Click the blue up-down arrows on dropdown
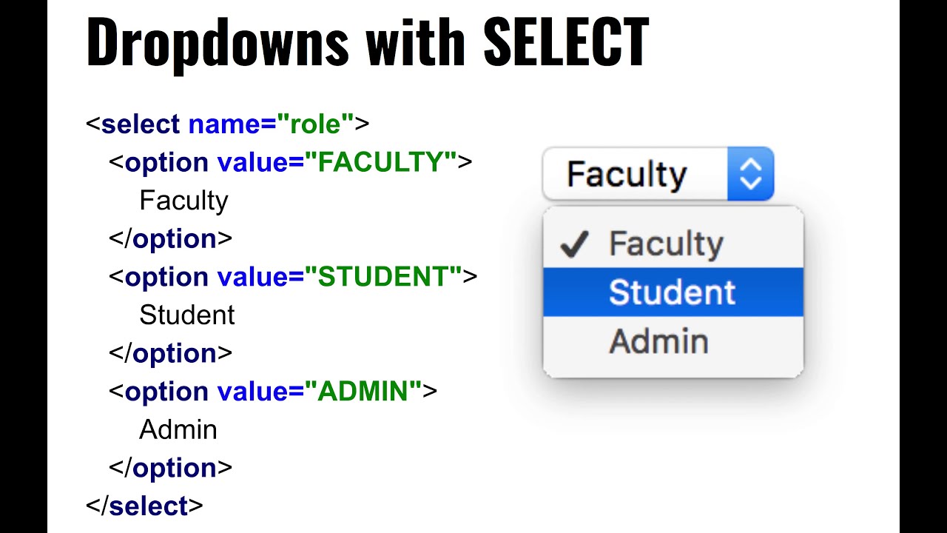947x533 pixels. 750,175
